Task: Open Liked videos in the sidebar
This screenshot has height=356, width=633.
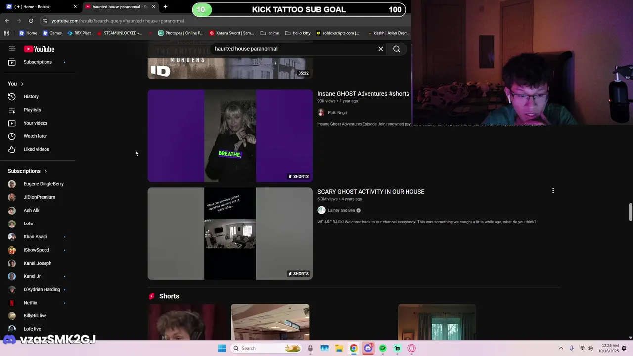Action: tap(38, 149)
